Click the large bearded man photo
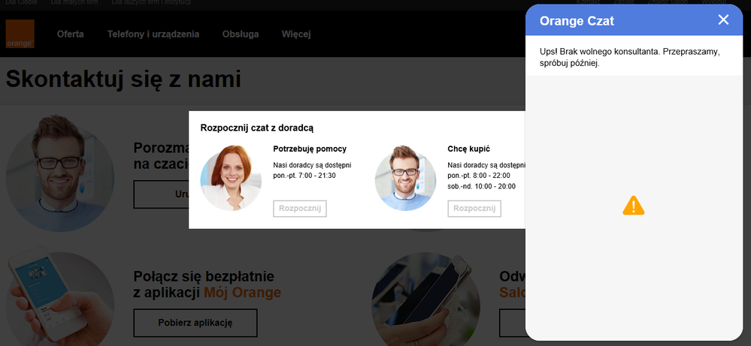The width and height of the screenshot is (751, 346). [60, 173]
